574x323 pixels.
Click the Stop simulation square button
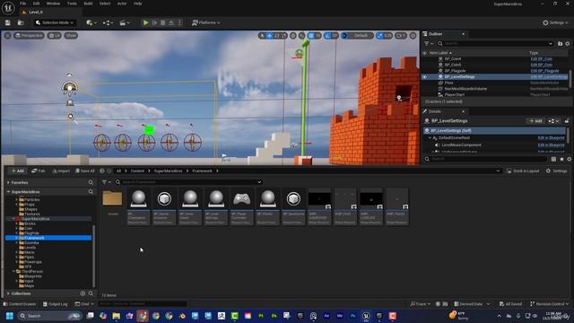163,22
